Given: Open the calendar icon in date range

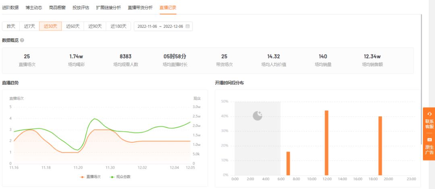Looking at the screenshot, I should [x=187, y=26].
